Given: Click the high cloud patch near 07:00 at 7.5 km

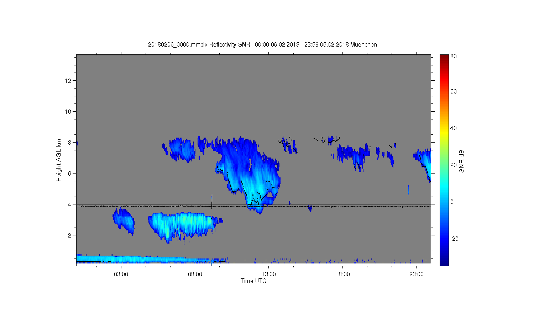Looking at the screenshot, I should [182, 149].
